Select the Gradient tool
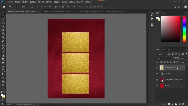This screenshot has width=188, height=106. [3, 55]
